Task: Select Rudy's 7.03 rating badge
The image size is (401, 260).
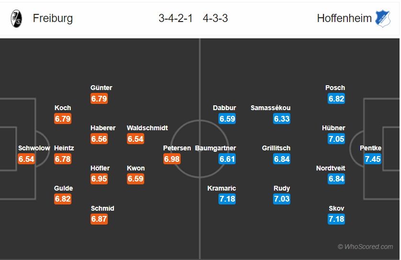Action: click(x=282, y=199)
